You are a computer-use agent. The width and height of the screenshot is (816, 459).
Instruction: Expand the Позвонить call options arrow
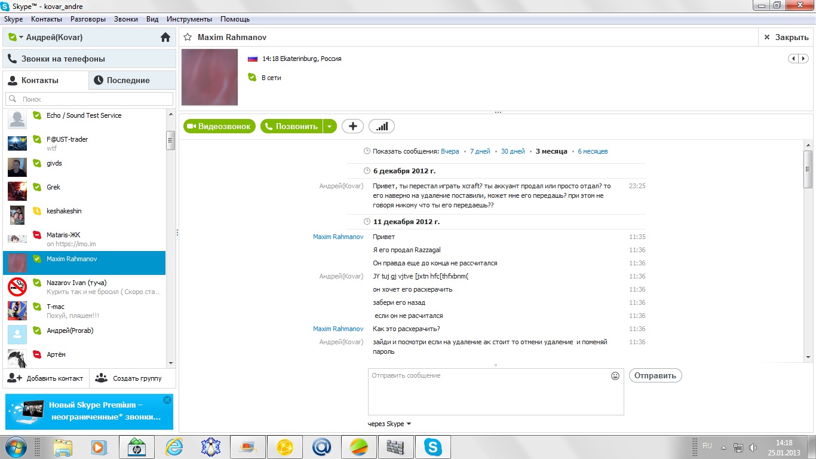330,126
